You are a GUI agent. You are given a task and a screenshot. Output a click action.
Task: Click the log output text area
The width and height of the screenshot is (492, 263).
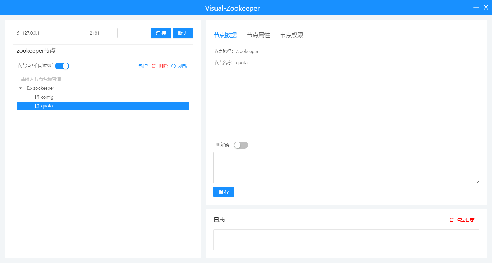[346, 240]
